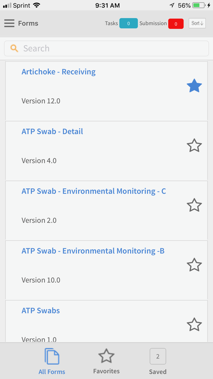Open the Sort dropdown button
The image size is (213, 379).
[x=197, y=23]
